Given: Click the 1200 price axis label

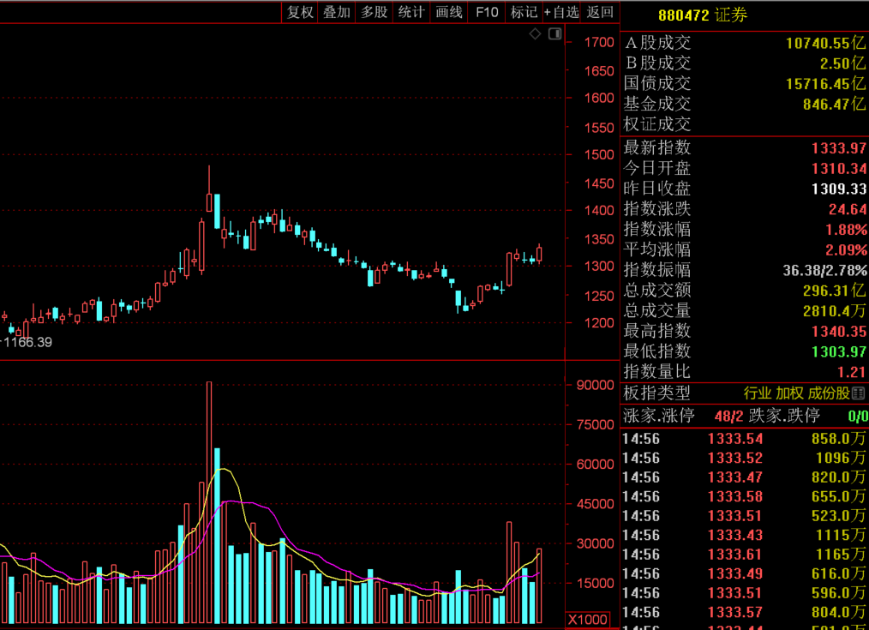Looking at the screenshot, I should click(x=599, y=323).
